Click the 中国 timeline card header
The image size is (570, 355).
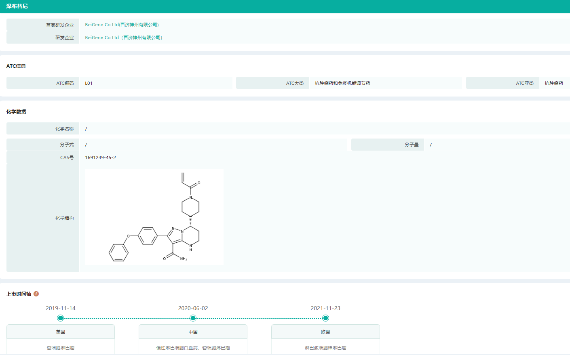click(x=193, y=332)
